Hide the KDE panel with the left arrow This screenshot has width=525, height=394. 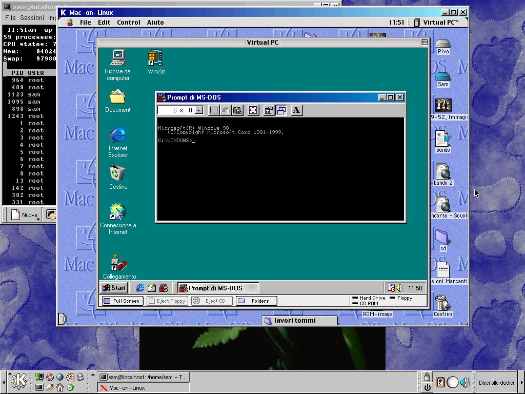coord(3,382)
